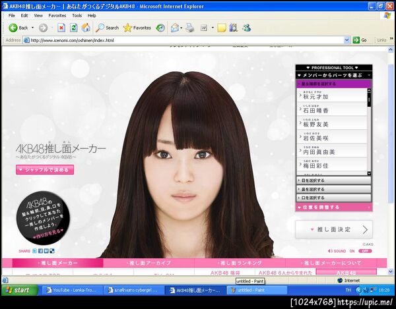Click the yellow Discuss note icon

222,28
